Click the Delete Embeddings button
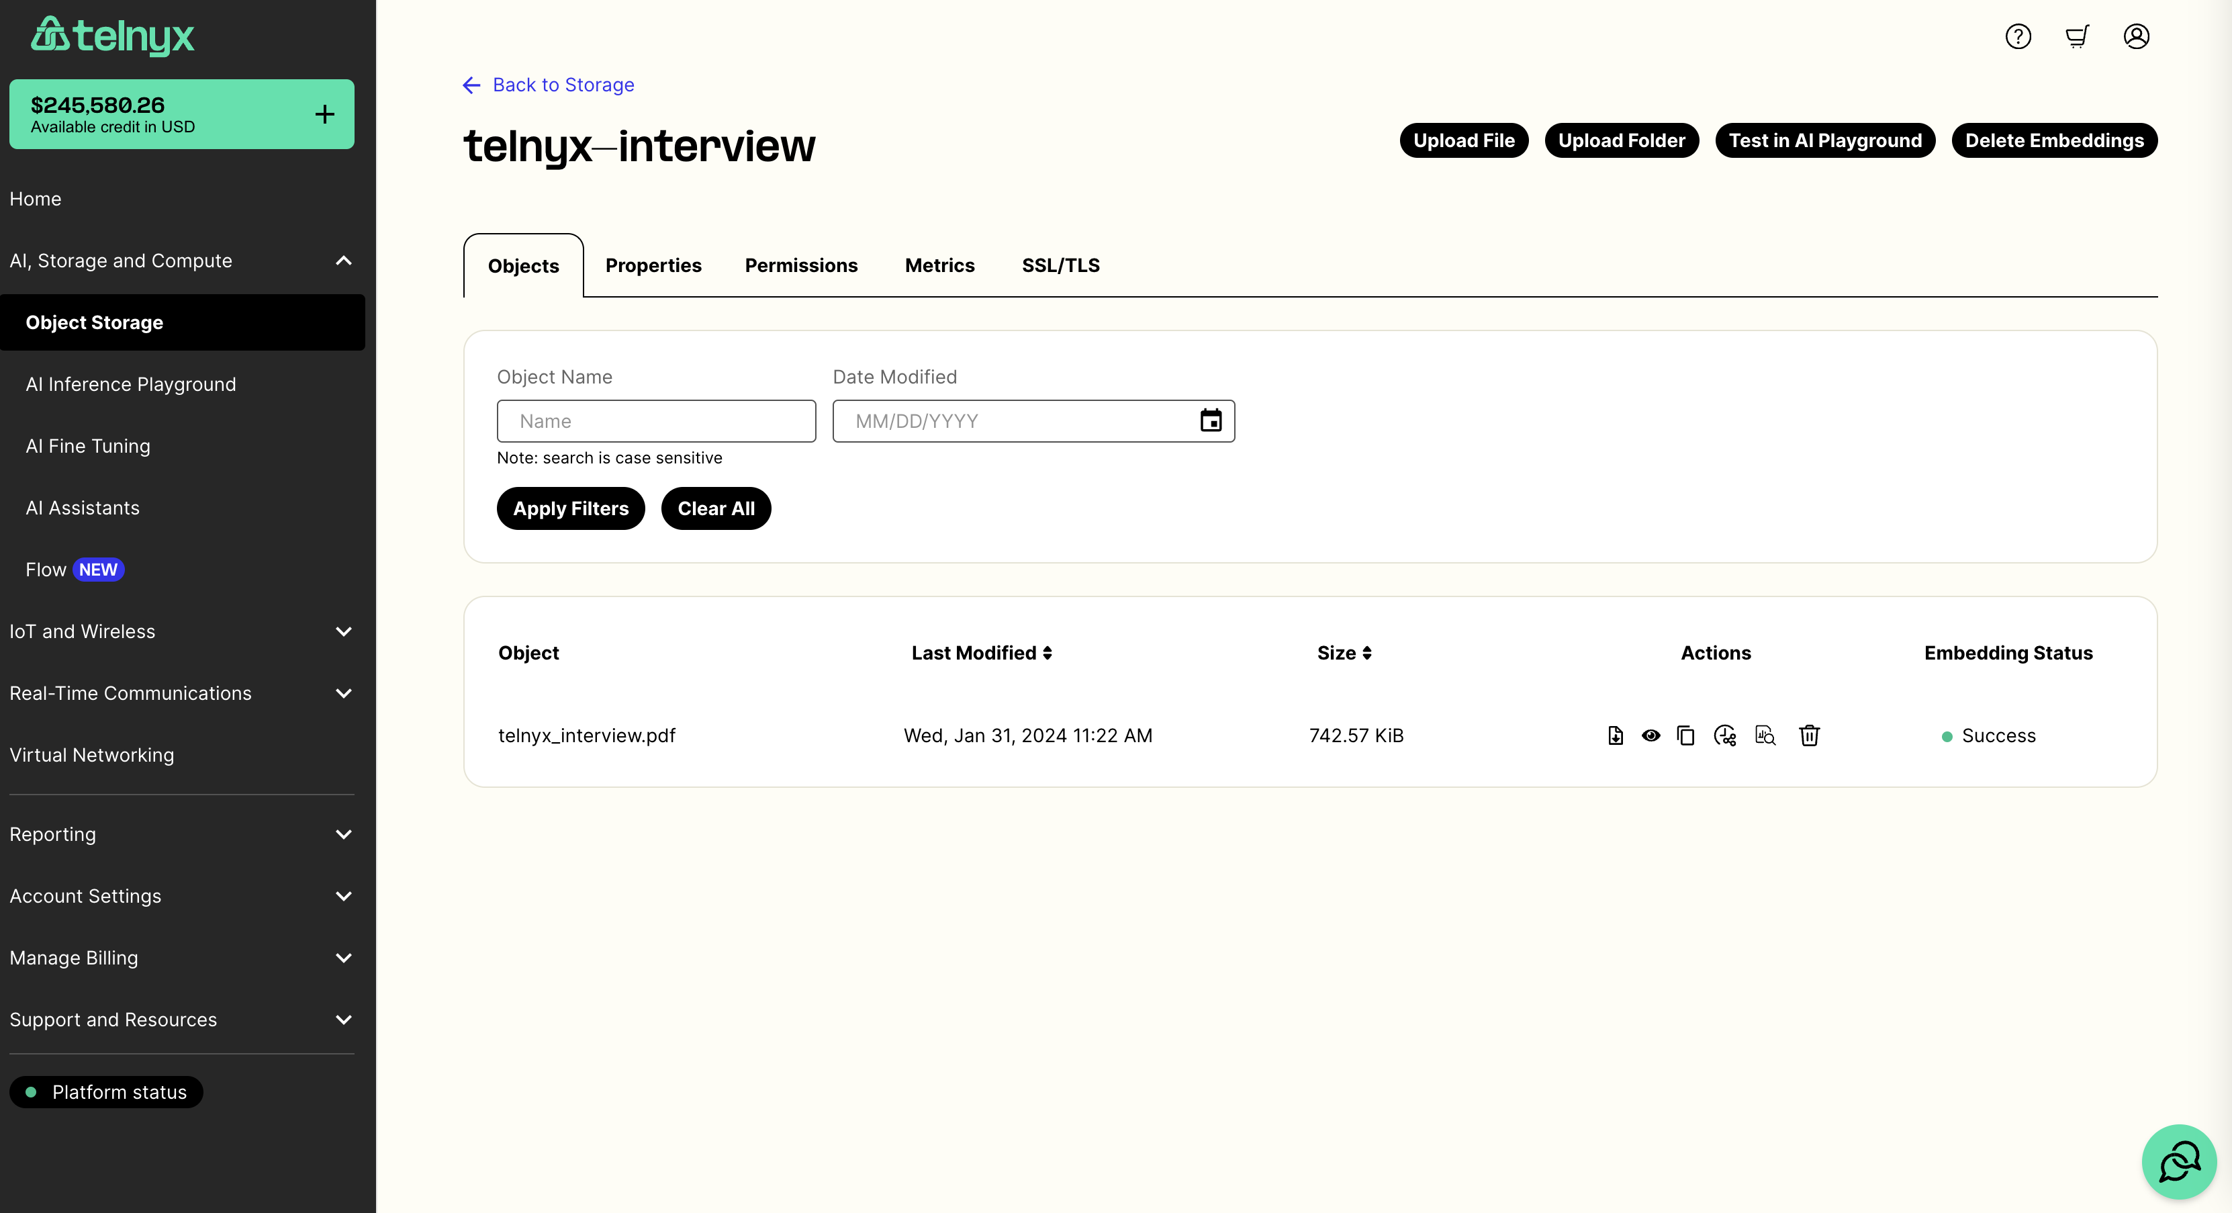Viewport: 2232px width, 1213px height. coord(2054,140)
